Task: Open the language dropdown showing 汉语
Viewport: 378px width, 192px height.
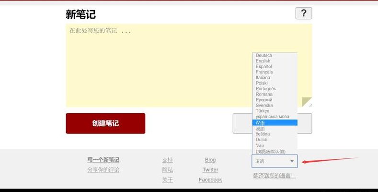Action: point(275,161)
